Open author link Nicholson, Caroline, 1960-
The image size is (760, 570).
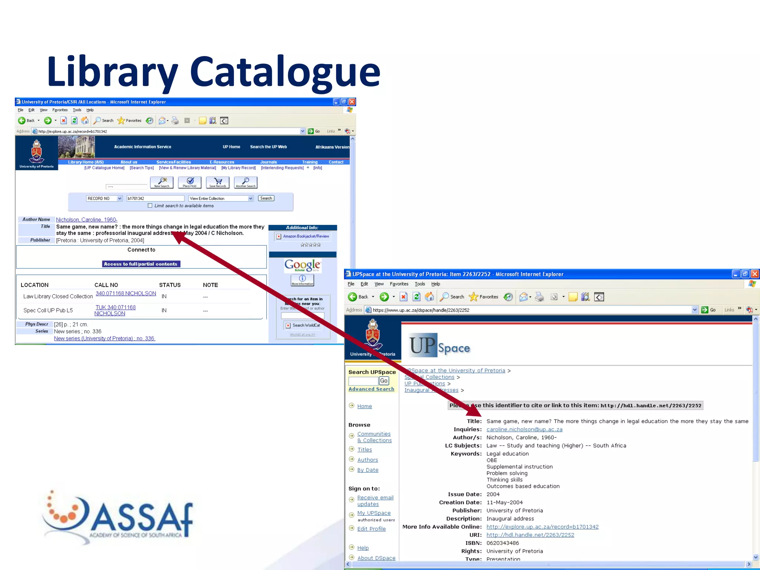pyautogui.click(x=86, y=220)
